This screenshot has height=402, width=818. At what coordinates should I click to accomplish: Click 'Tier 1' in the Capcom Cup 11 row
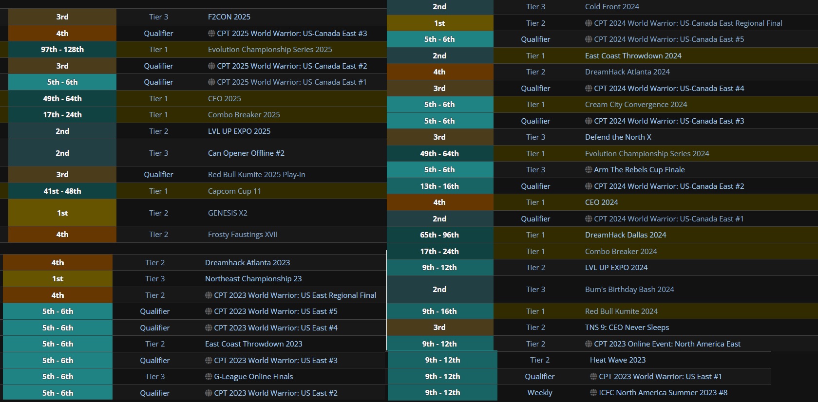pos(158,191)
